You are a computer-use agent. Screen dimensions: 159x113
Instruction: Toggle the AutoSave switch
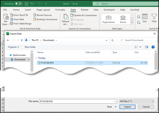[x=19, y=4]
